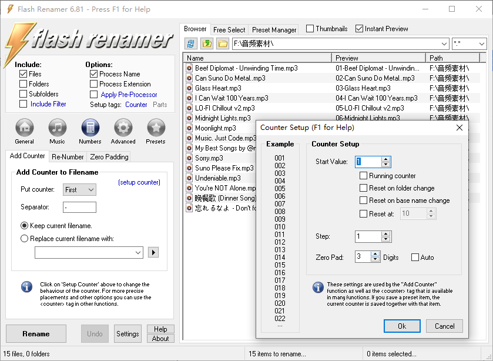Open the Preset Manager tab
Screen dimensions: 493x361
[274, 29]
